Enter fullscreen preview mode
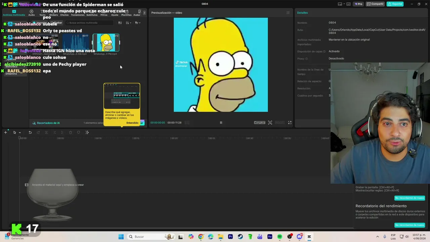430x242 pixels. tap(290, 123)
